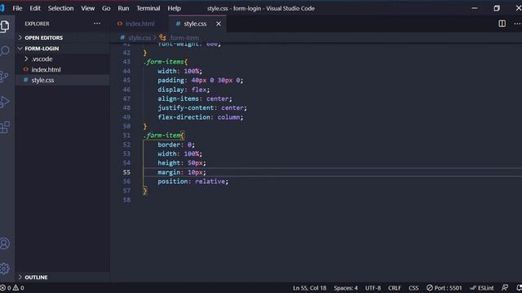Select style.css in the explorer
This screenshot has height=293, width=522.
tap(42, 80)
